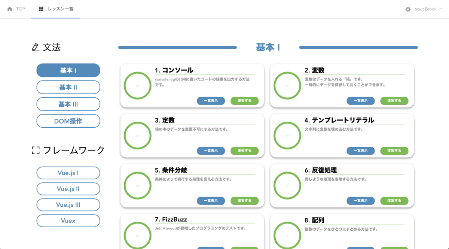Screen dimensions: 449x249
Task: Open the DOM操作 category
Action: pyautogui.click(x=68, y=121)
